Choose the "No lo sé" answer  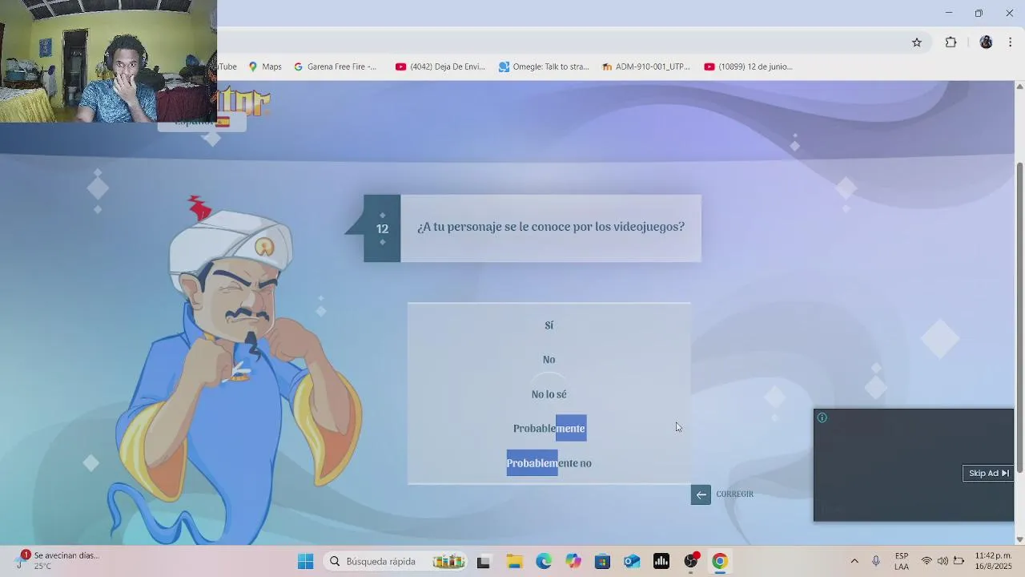(x=549, y=394)
